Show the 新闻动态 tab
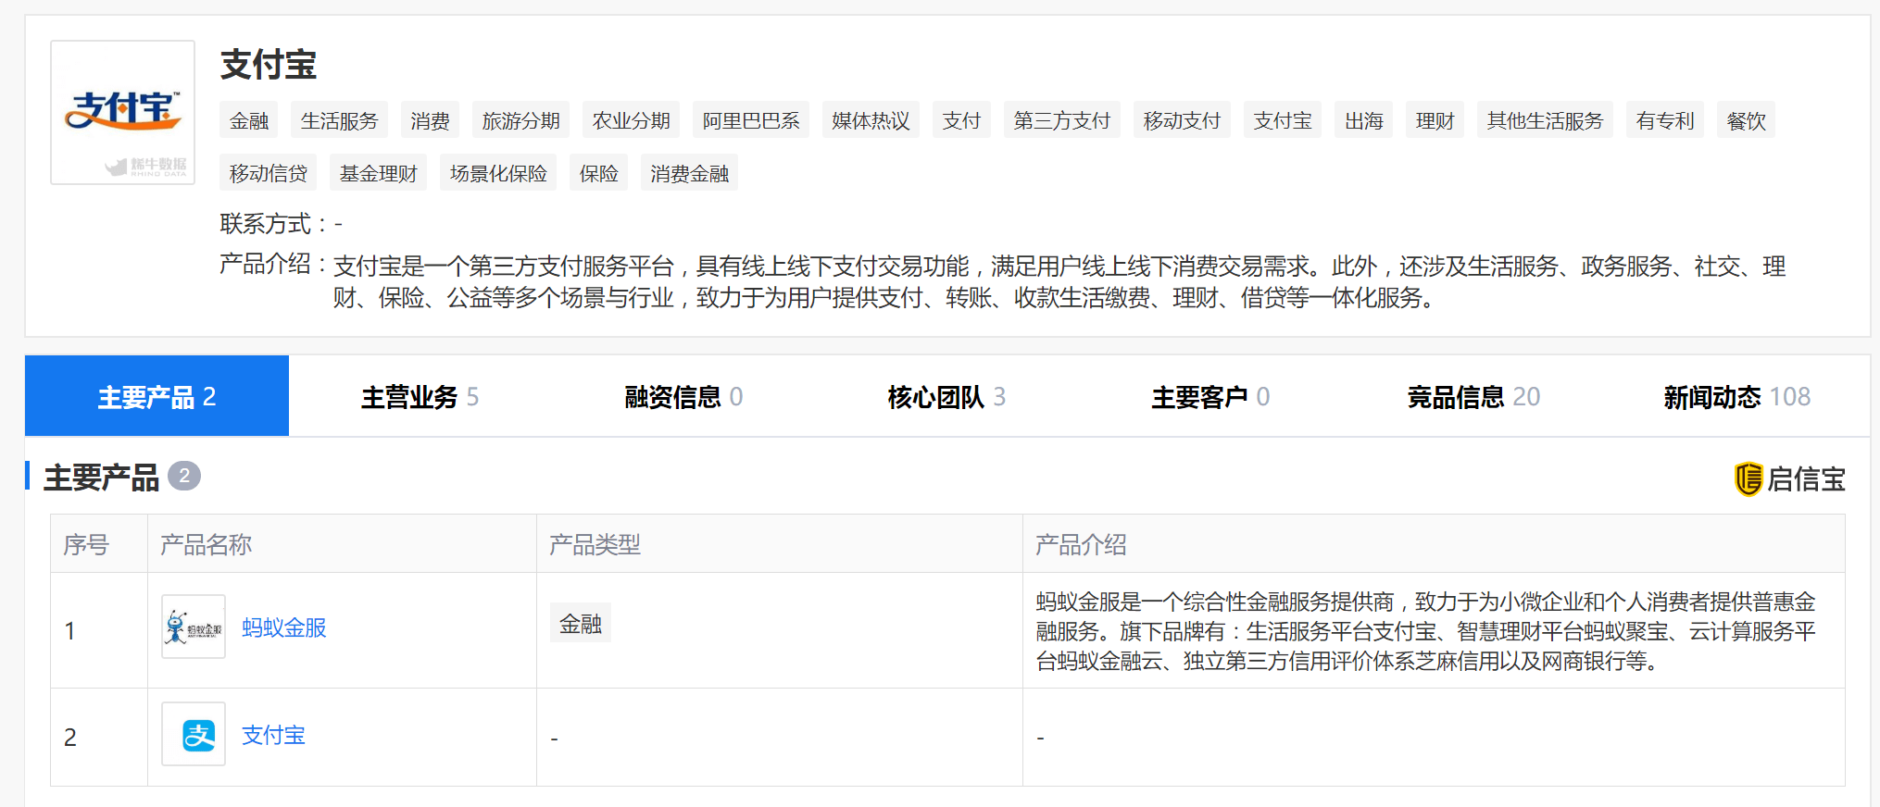 coord(1736,397)
